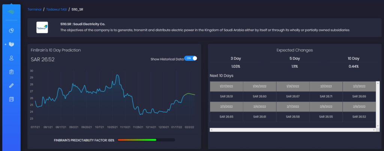Select the pencil edit sidebar icon
This screenshot has height=151, width=384.
tap(11, 86)
